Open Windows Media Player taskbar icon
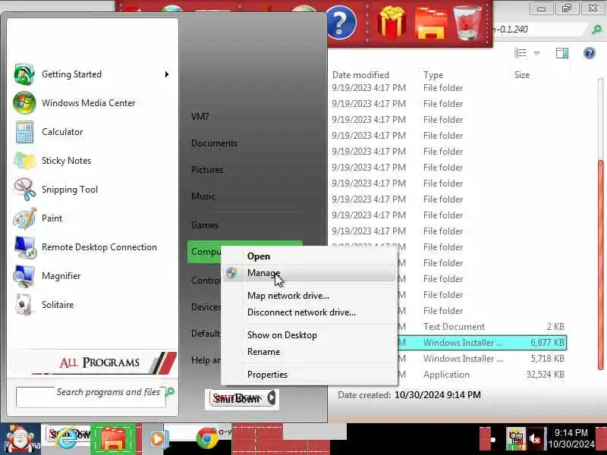The width and height of the screenshot is (607, 455). tap(158, 440)
